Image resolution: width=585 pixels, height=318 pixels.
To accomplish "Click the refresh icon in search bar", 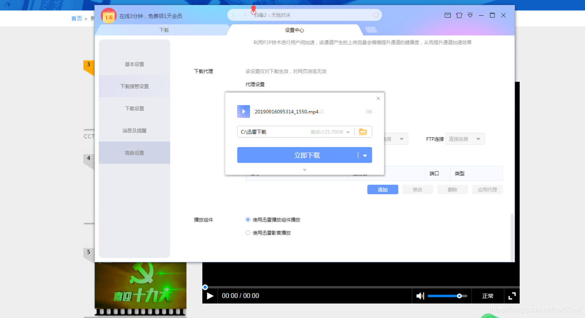I will click(376, 15).
